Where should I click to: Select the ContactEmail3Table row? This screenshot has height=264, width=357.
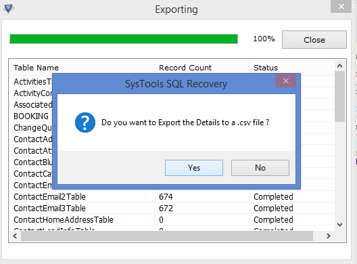[x=172, y=208]
